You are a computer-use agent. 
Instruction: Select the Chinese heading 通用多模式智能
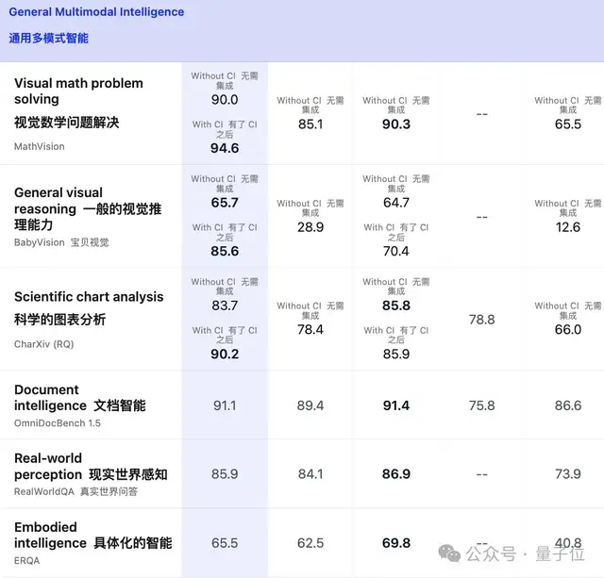coord(48,38)
